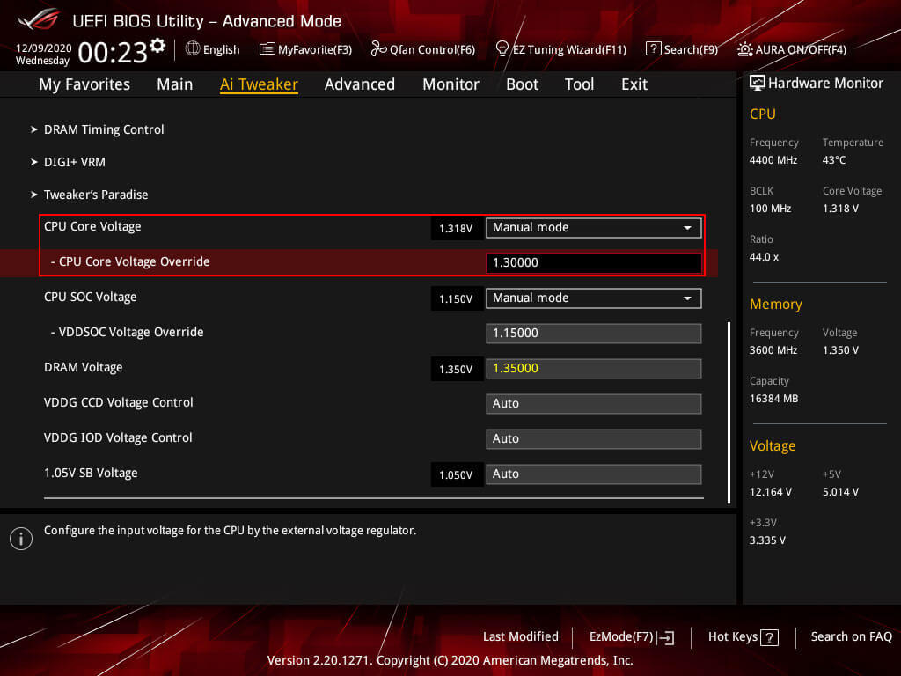Click the 3.335 V reading

click(x=767, y=540)
